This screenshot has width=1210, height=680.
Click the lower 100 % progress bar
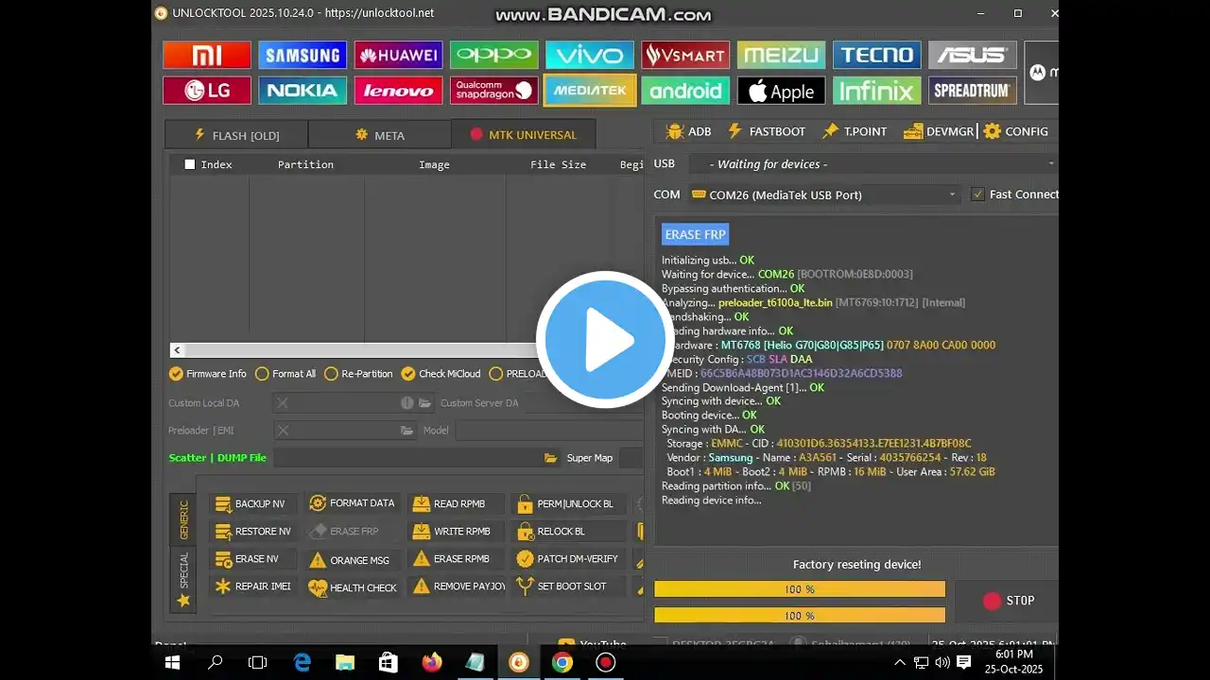(x=800, y=616)
